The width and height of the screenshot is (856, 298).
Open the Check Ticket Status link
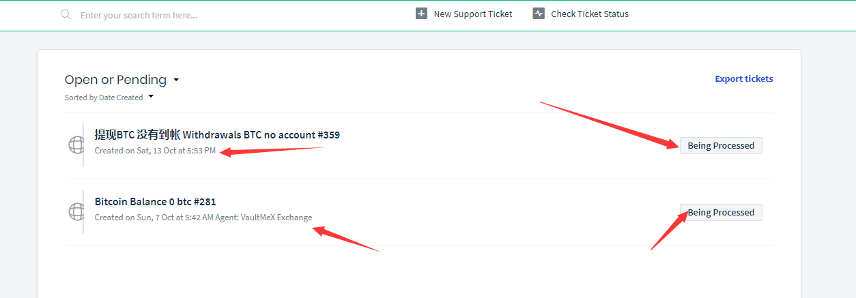590,14
